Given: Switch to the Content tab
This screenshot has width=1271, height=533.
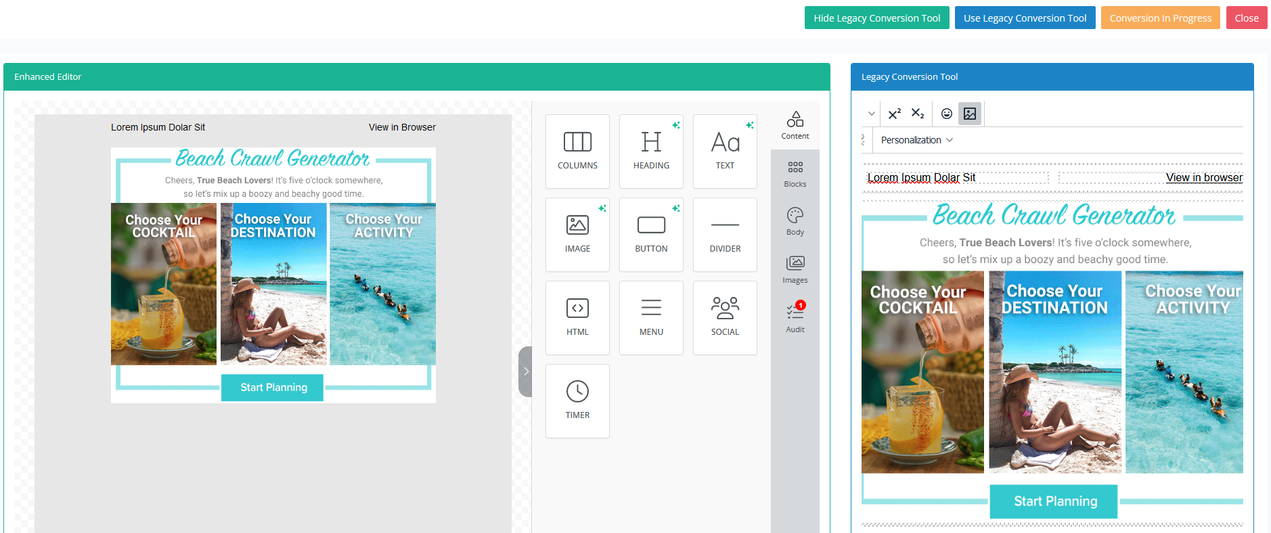Looking at the screenshot, I should coord(795,125).
